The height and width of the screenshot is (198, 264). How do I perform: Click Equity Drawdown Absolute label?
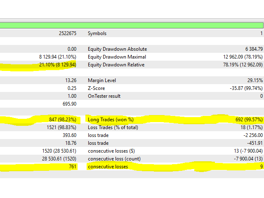coord(117,49)
